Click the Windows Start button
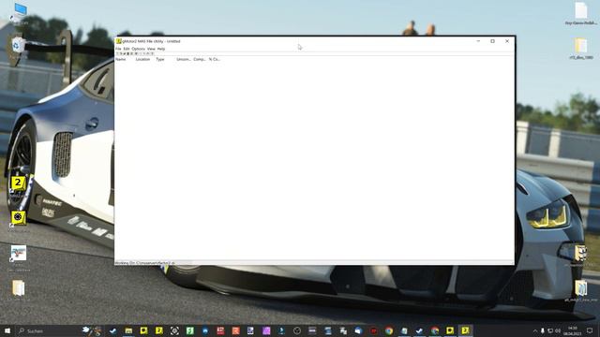 7,330
